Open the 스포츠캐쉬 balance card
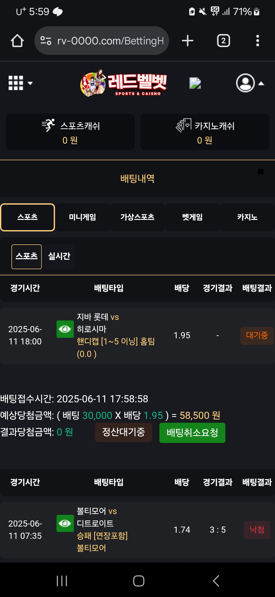Screen dimensions: 275x597 click(70, 132)
